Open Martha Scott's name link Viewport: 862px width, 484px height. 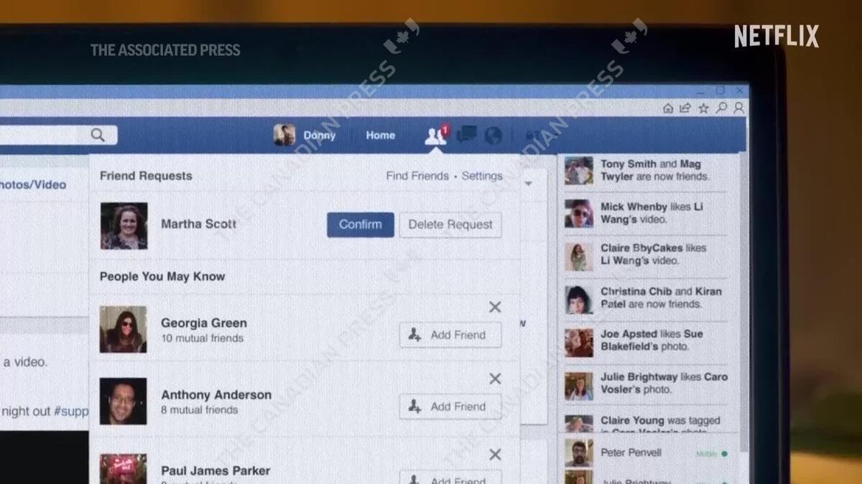coord(198,224)
